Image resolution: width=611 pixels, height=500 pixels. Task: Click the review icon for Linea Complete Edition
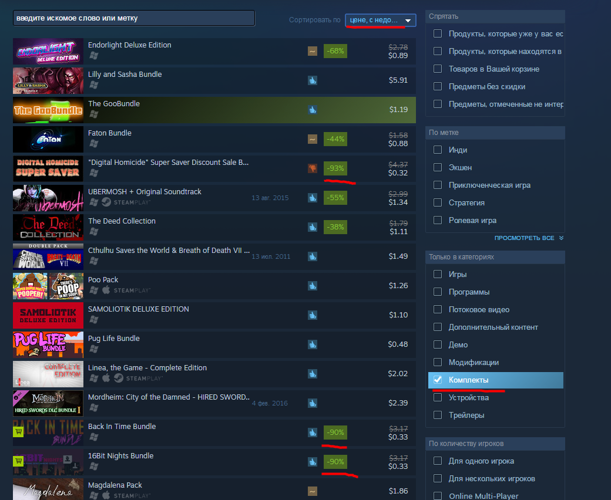[312, 374]
